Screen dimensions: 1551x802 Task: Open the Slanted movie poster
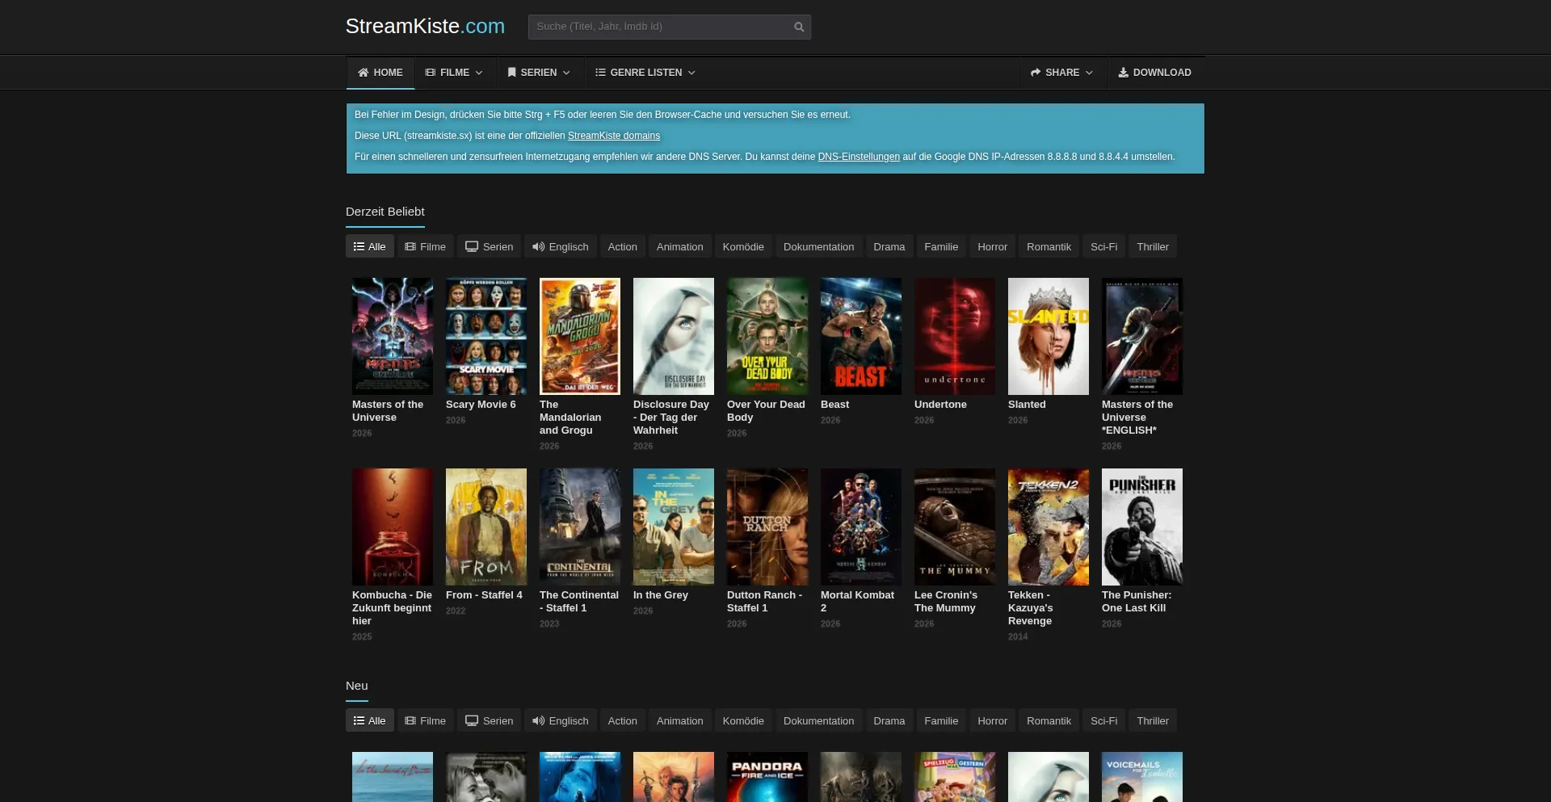tap(1049, 337)
